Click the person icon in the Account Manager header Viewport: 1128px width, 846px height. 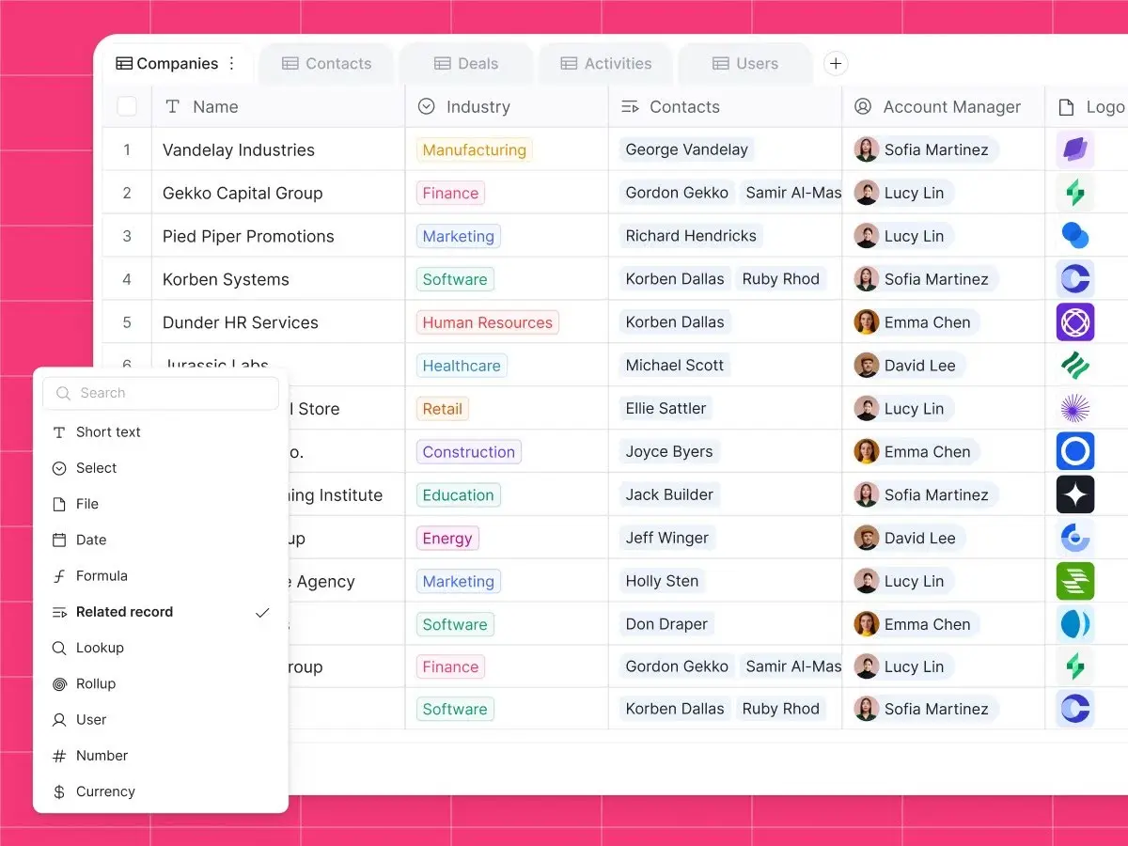[x=863, y=106]
